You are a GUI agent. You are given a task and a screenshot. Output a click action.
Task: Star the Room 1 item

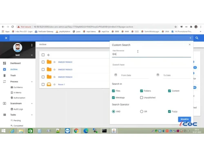tap(54, 84)
